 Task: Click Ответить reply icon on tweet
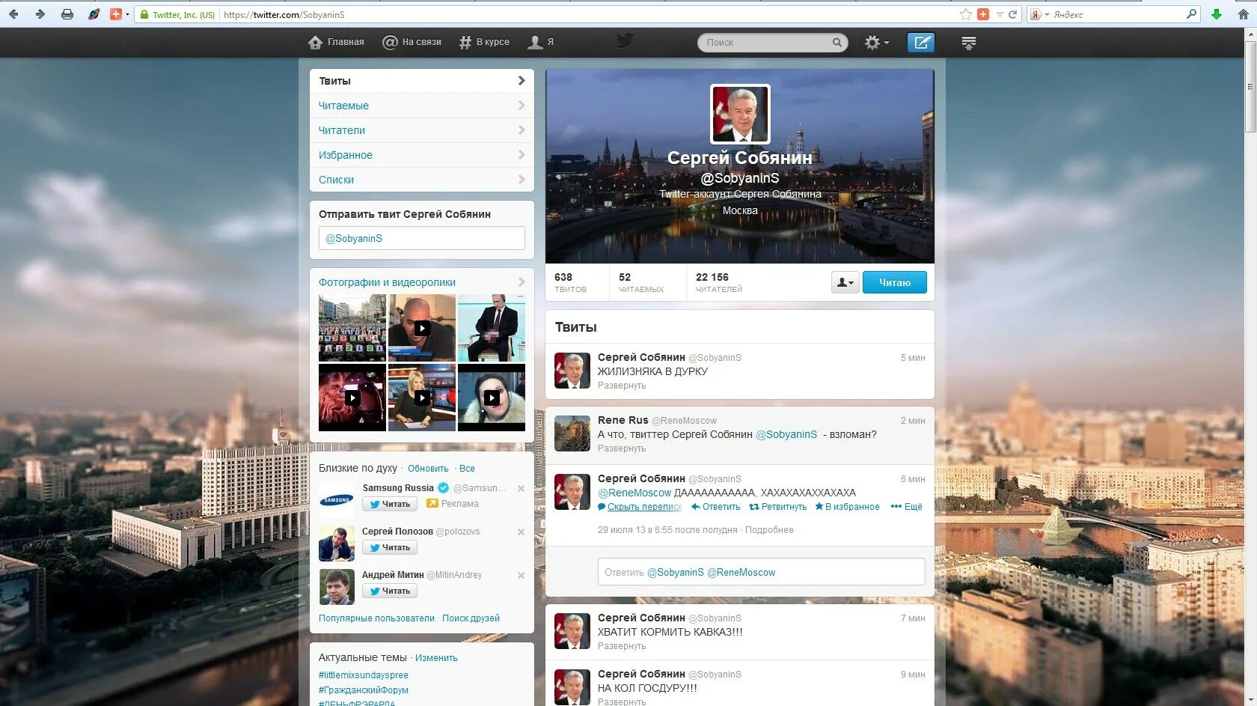[715, 507]
